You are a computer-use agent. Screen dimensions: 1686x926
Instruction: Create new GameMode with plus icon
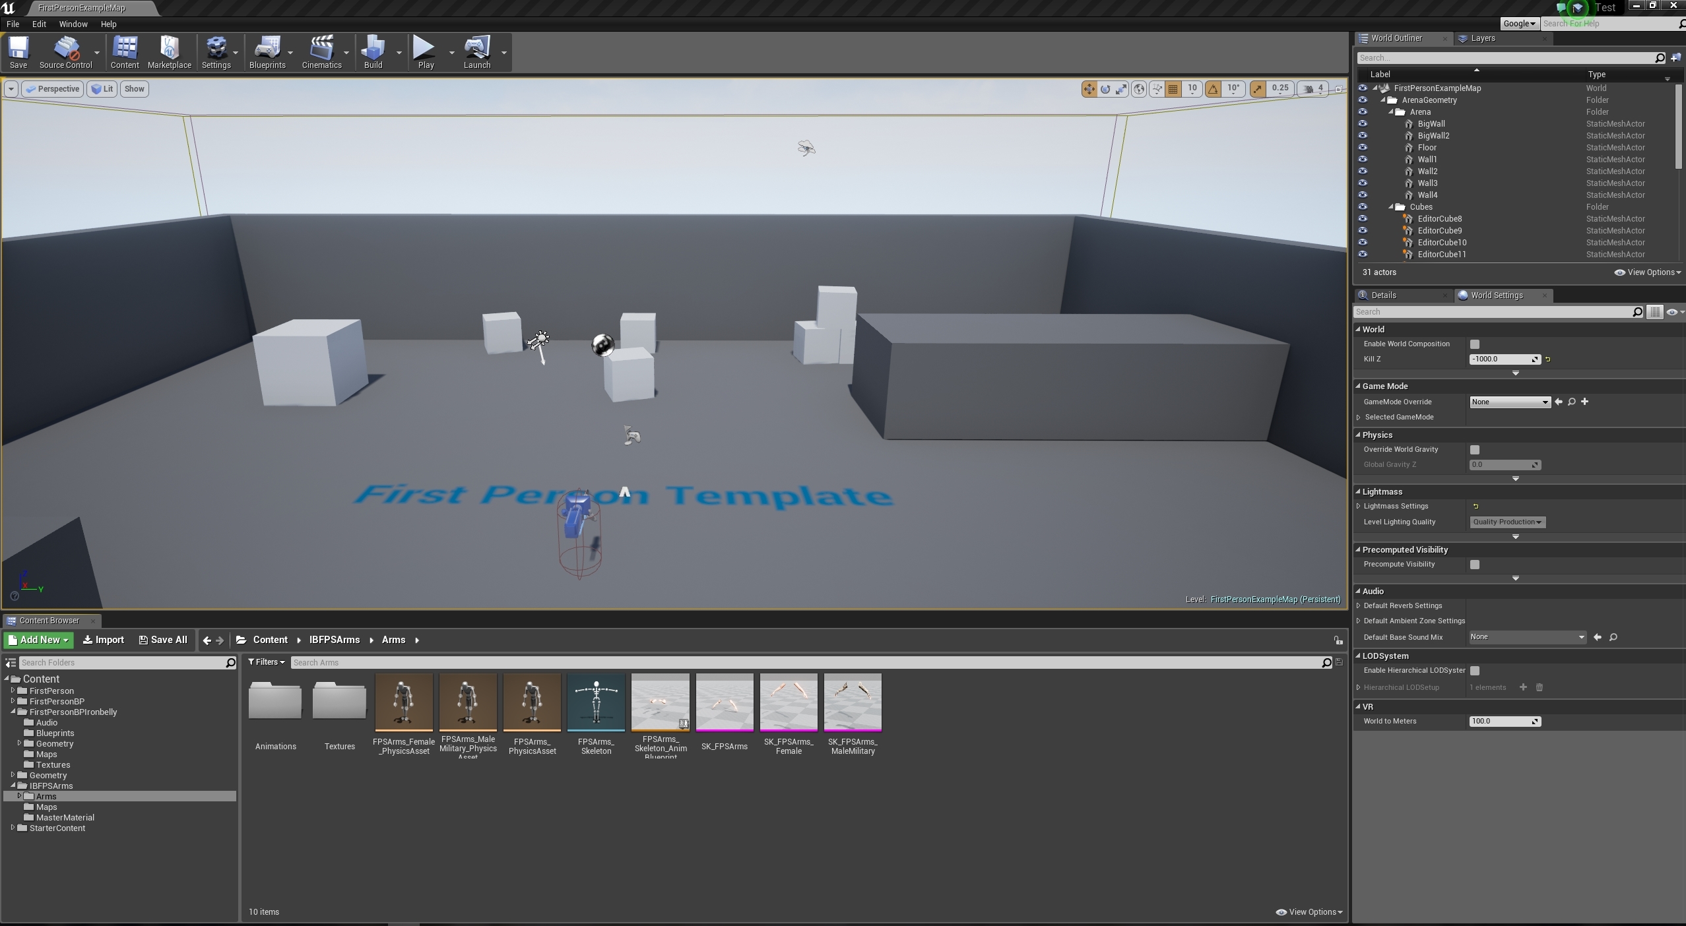click(1584, 402)
